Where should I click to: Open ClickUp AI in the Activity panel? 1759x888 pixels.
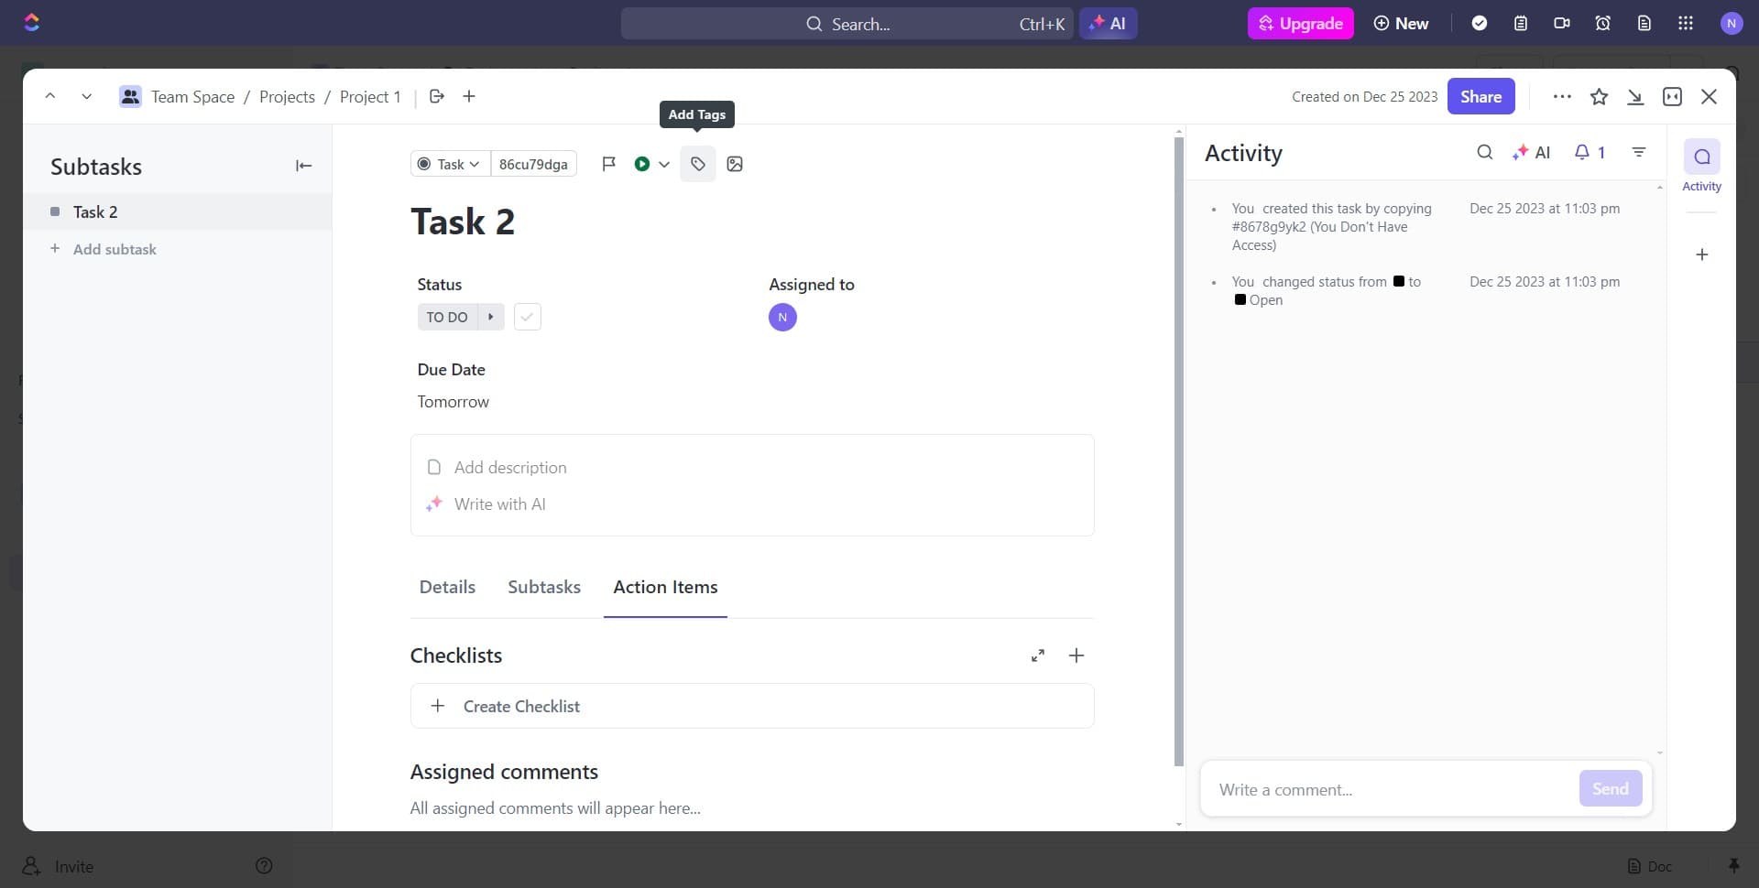[1531, 152]
